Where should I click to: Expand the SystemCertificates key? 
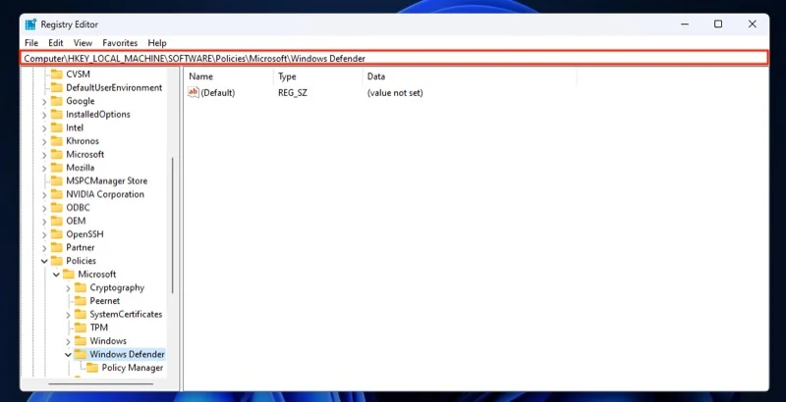(68, 315)
